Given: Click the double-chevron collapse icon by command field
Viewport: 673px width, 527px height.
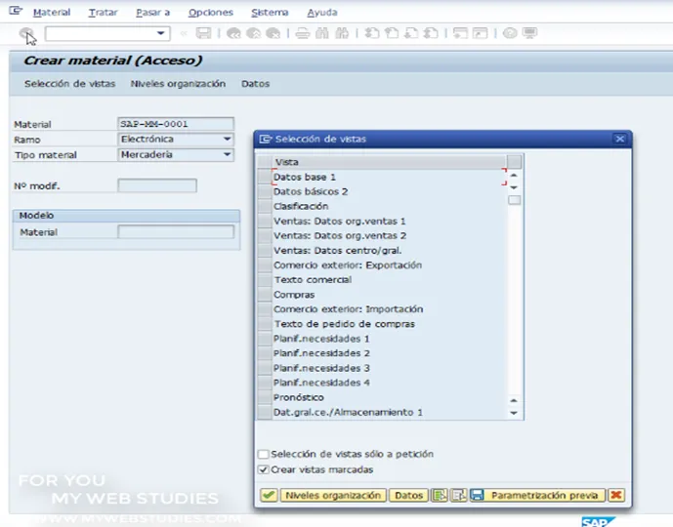Looking at the screenshot, I should pyautogui.click(x=184, y=33).
